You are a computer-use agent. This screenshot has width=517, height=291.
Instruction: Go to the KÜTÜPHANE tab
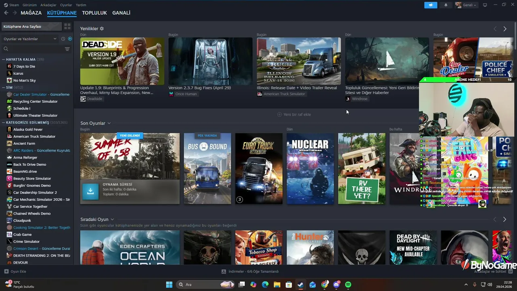[x=62, y=13]
